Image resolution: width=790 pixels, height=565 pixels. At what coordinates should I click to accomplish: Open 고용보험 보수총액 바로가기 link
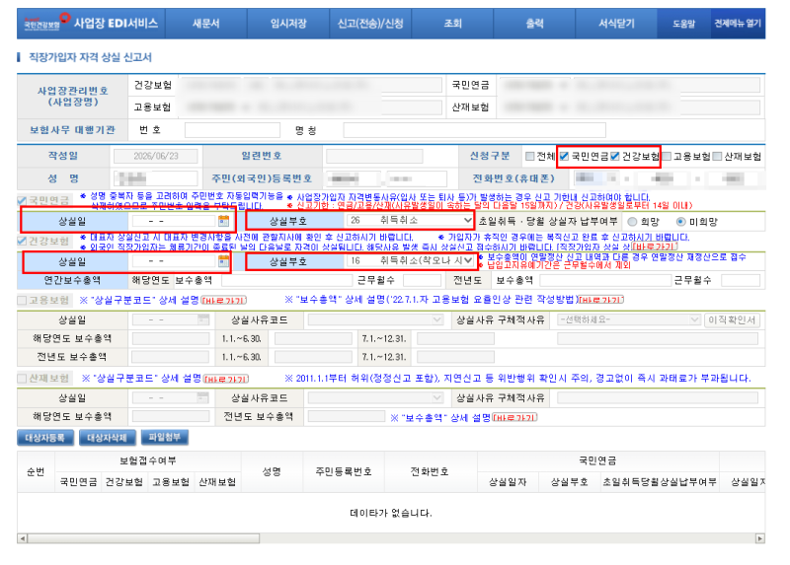(601, 300)
